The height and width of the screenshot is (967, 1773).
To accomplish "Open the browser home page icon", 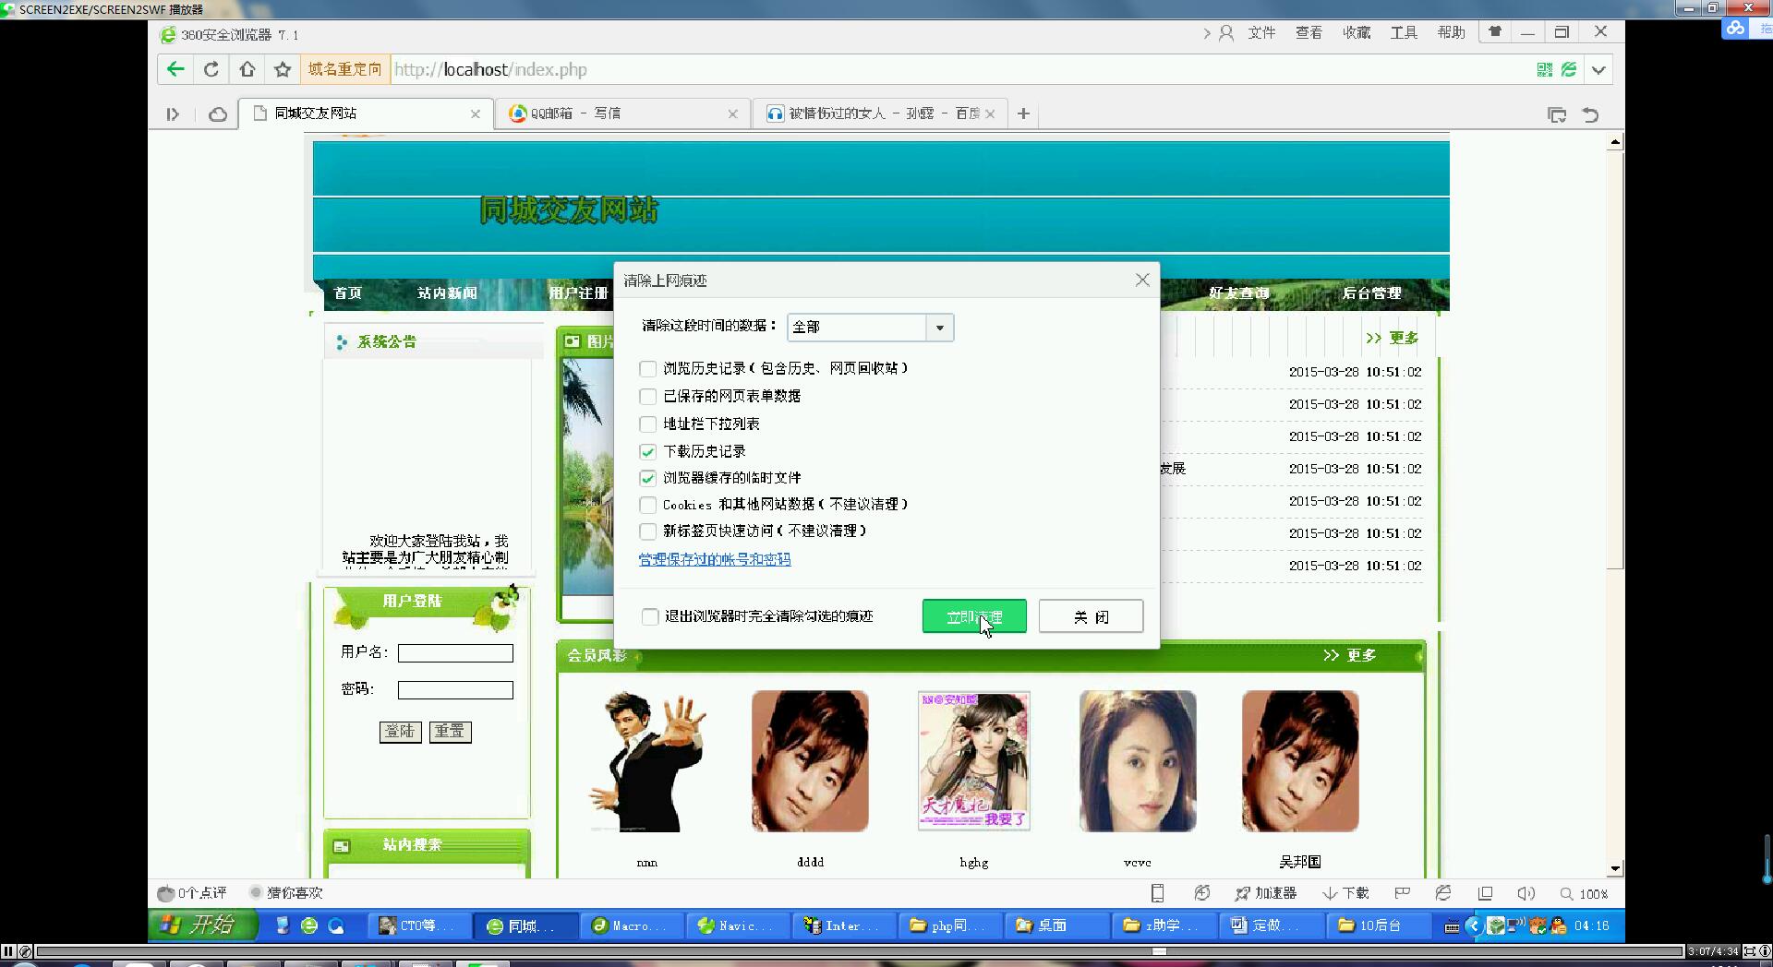I will coord(247,69).
